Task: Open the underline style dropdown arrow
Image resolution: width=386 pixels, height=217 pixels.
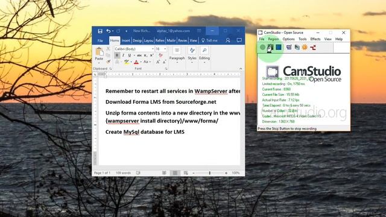Action: point(134,55)
